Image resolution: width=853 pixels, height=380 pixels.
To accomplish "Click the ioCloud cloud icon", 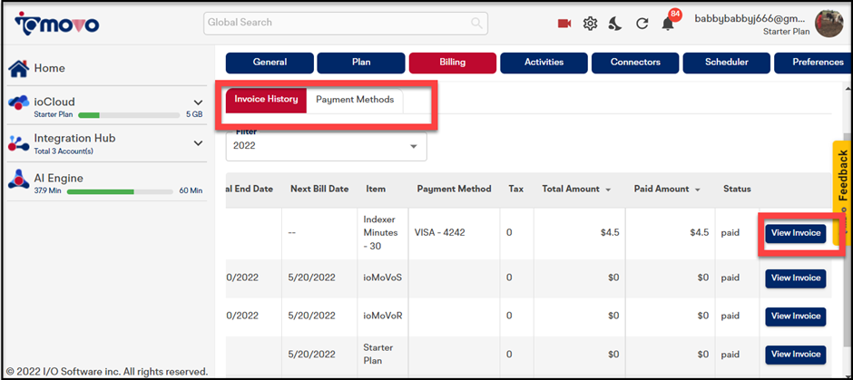I will (18, 102).
